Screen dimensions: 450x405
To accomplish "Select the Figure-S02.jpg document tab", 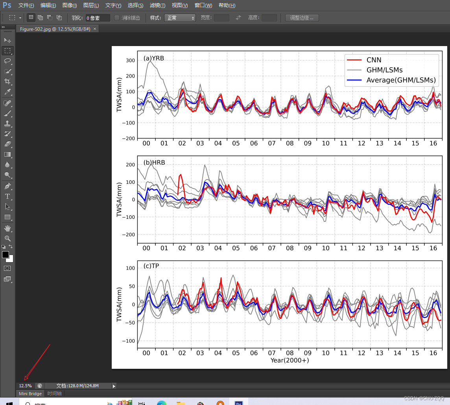I will [55, 29].
